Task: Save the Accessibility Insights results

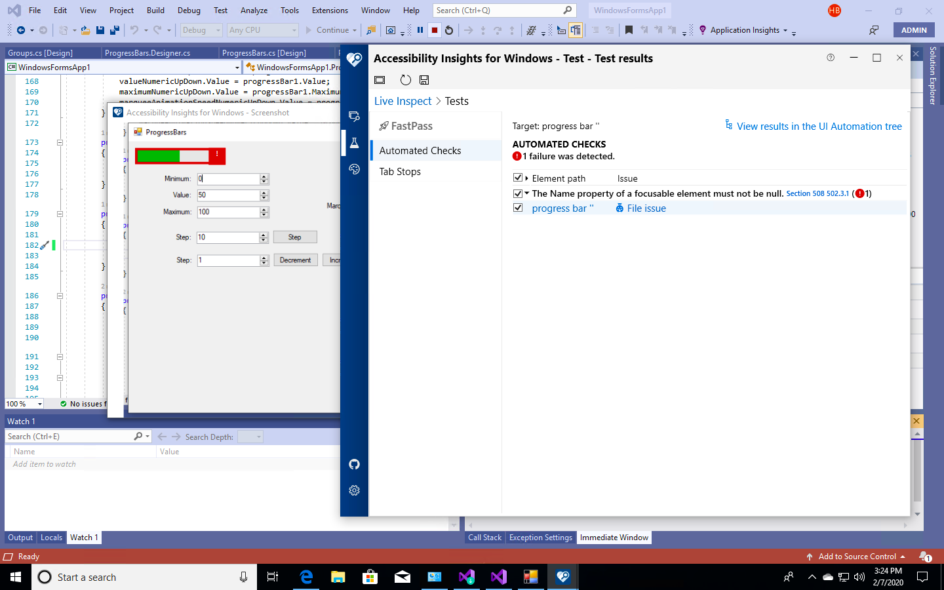Action: 423,79
